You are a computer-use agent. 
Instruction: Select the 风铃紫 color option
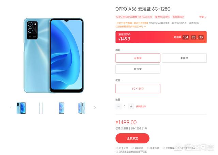pos(138,69)
